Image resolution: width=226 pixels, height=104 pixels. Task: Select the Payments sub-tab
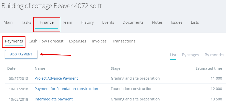pyautogui.click(x=14, y=41)
